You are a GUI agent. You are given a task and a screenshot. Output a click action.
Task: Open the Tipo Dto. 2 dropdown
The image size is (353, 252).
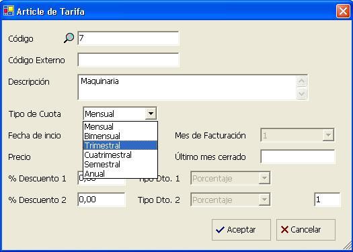click(x=264, y=200)
